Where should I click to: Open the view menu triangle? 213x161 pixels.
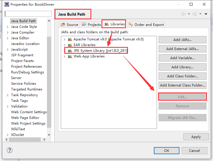206,14
